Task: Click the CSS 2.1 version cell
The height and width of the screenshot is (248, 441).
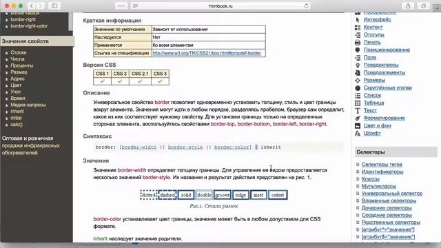Action: coord(140,74)
